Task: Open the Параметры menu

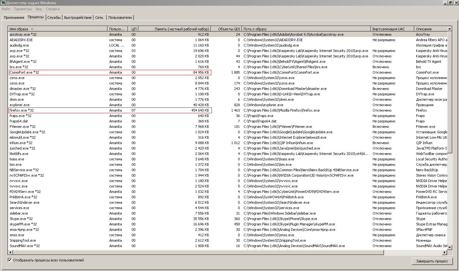Action: pos(23,9)
